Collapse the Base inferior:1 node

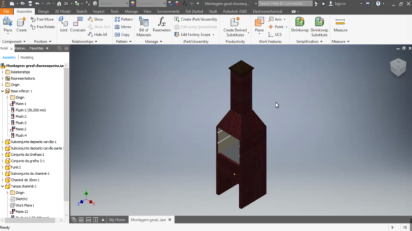tap(3, 91)
